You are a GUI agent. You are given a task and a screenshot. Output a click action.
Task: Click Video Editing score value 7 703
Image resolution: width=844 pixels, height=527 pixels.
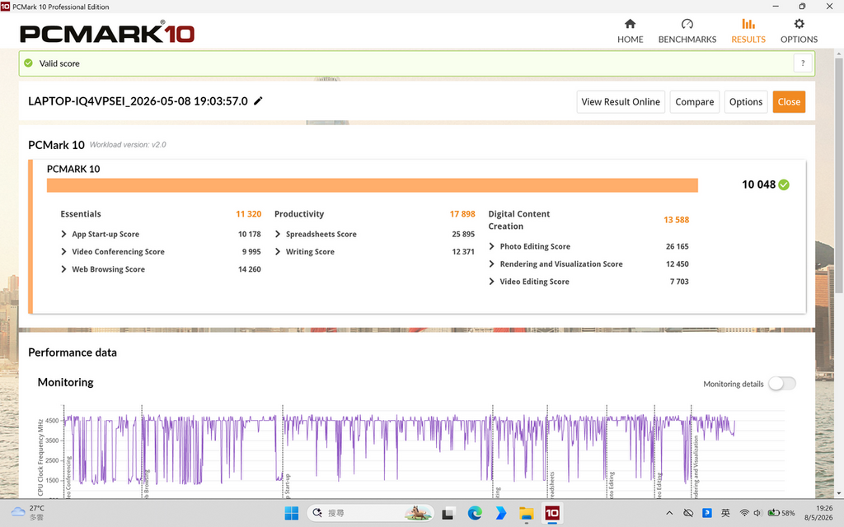(x=679, y=282)
